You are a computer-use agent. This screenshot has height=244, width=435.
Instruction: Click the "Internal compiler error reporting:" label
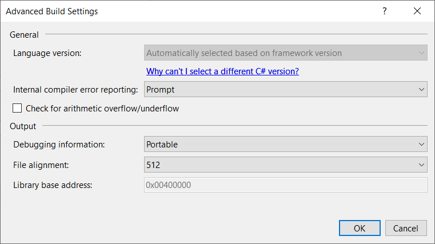pos(75,90)
